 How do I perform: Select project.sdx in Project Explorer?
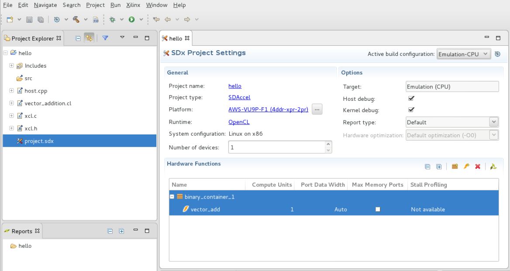(x=79, y=141)
